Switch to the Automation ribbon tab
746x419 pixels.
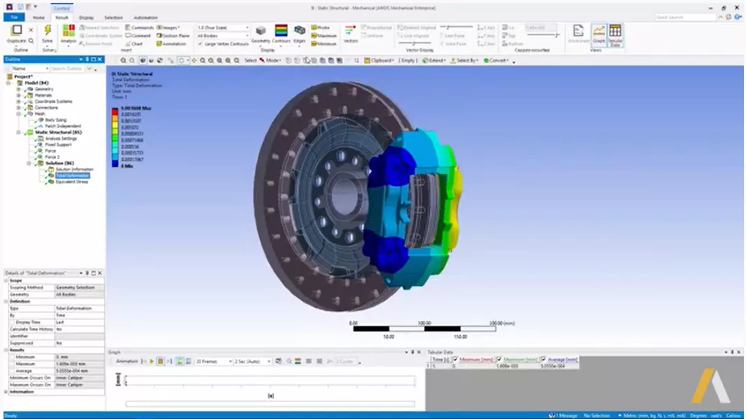click(146, 18)
